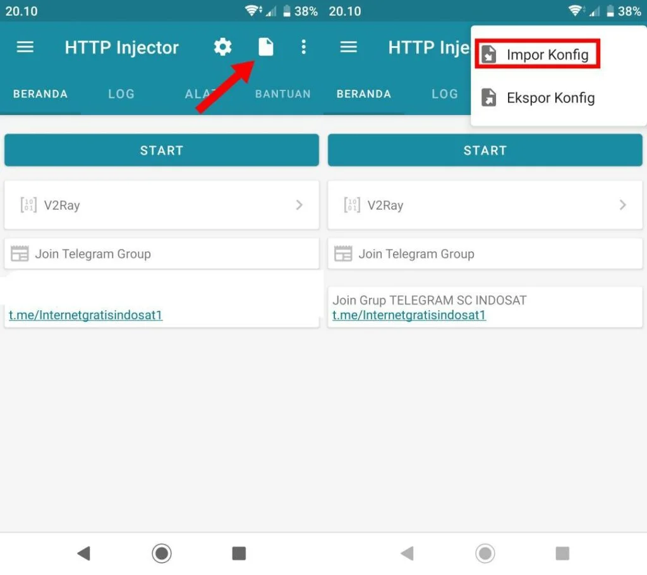Viewport: 647px width, 575px height.
Task: Open settings gear in left screen
Action: (223, 47)
